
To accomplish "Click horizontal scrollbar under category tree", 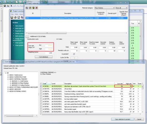I will [x=20, y=115].
